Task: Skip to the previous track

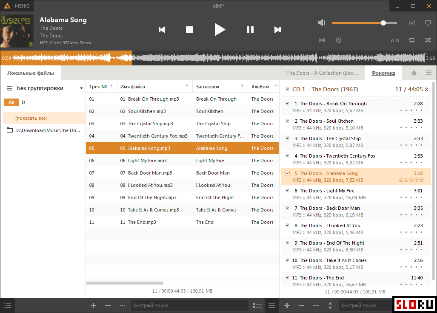Action: click(162, 30)
